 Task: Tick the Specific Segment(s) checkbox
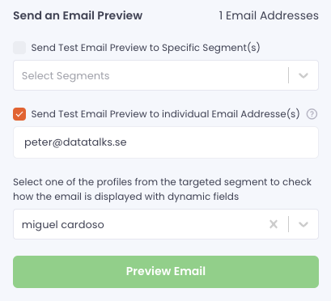(x=19, y=48)
